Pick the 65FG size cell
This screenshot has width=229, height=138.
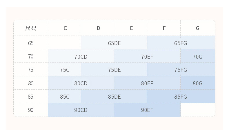pos(181,43)
